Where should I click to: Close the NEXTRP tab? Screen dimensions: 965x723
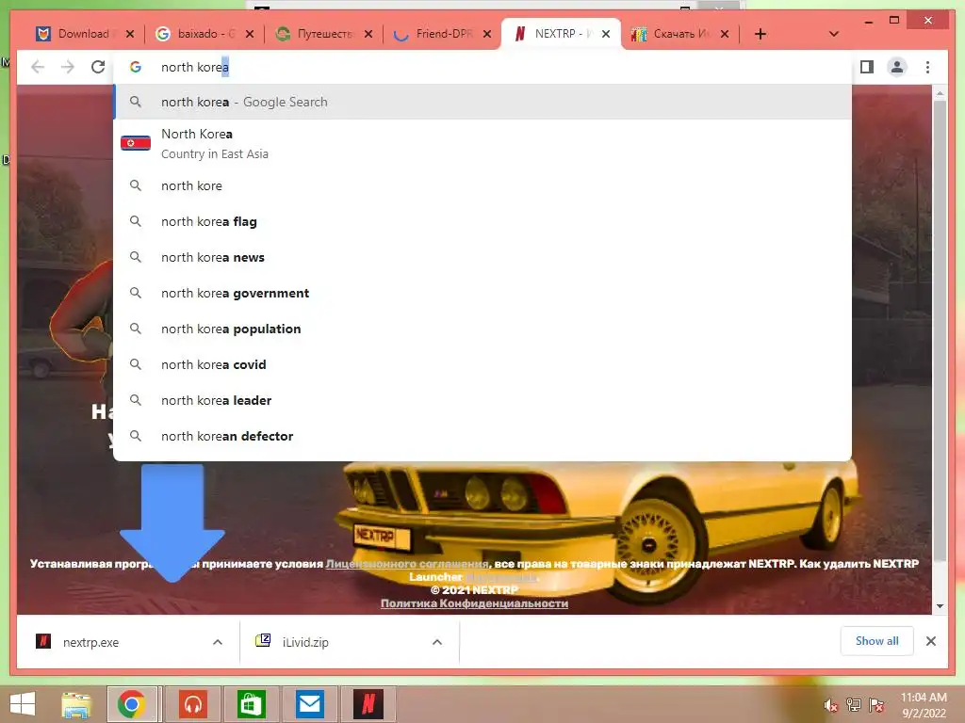coord(606,34)
